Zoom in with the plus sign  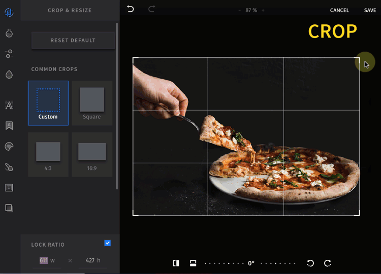(x=263, y=10)
